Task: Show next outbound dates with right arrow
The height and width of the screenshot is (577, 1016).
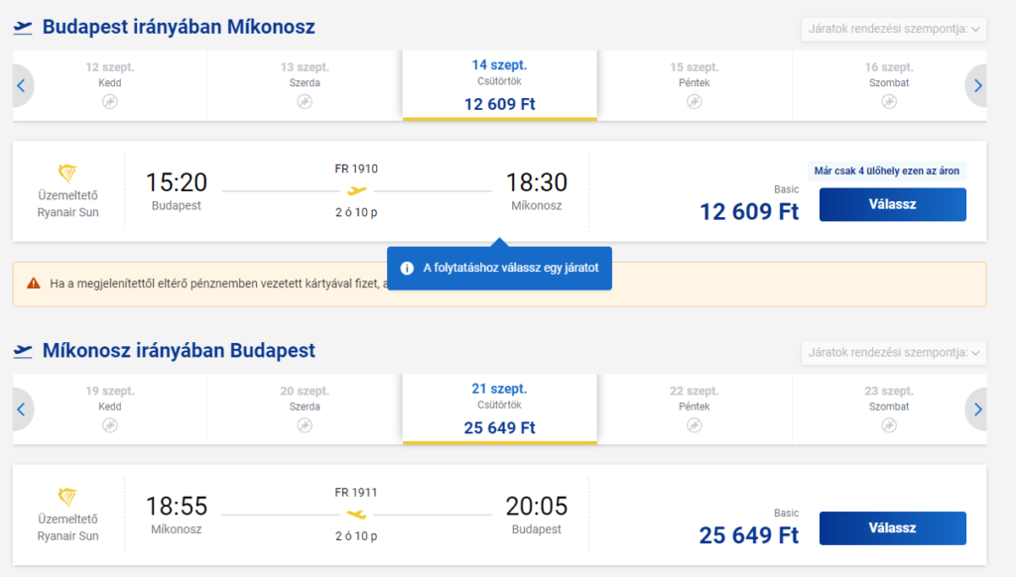Action: coord(977,86)
